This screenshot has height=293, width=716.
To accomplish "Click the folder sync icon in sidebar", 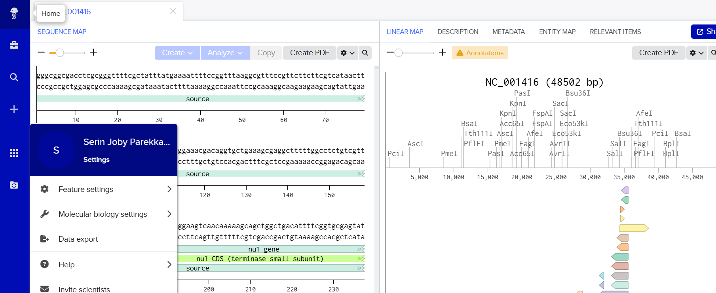I will [x=14, y=185].
